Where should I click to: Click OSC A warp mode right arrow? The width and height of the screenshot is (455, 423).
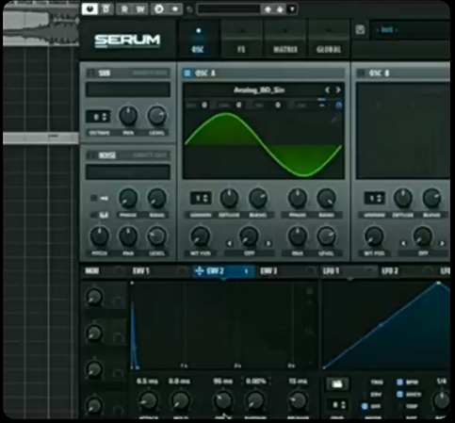coord(268,243)
